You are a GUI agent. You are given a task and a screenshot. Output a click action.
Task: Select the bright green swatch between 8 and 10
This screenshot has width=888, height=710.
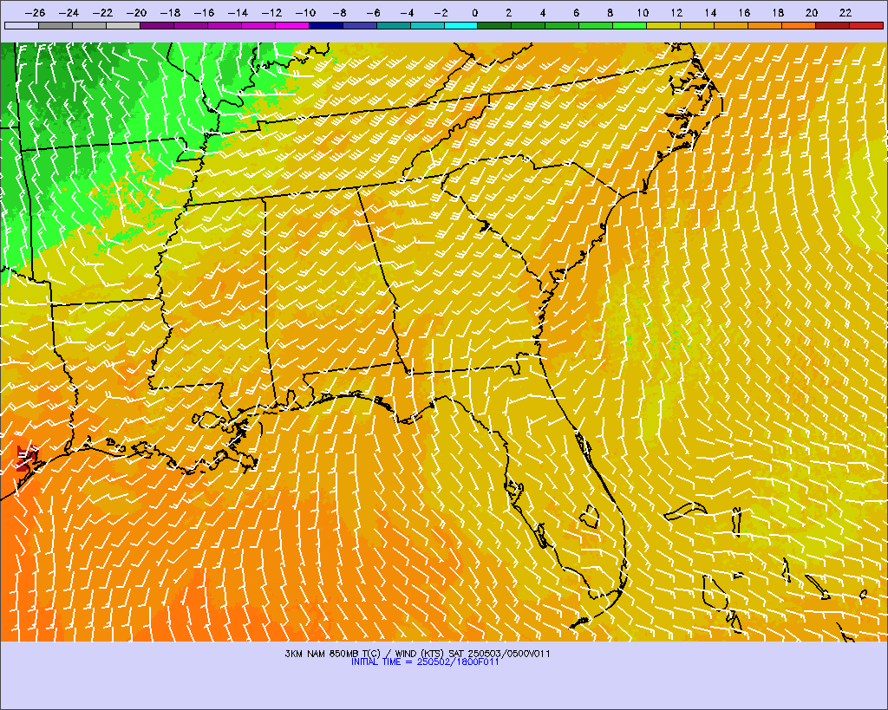coord(630,25)
